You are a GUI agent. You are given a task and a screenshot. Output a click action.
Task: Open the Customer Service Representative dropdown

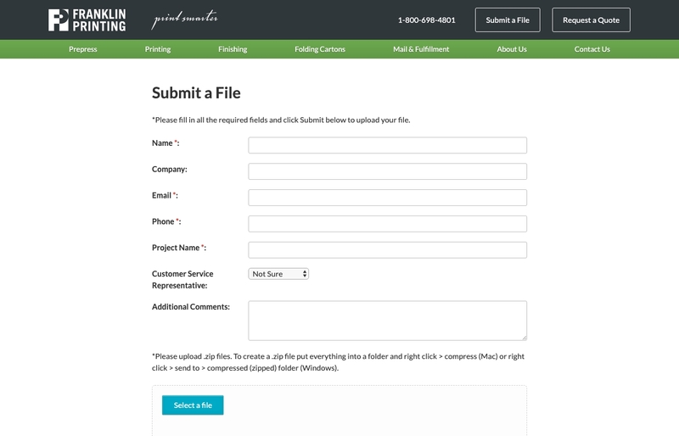[x=278, y=274]
